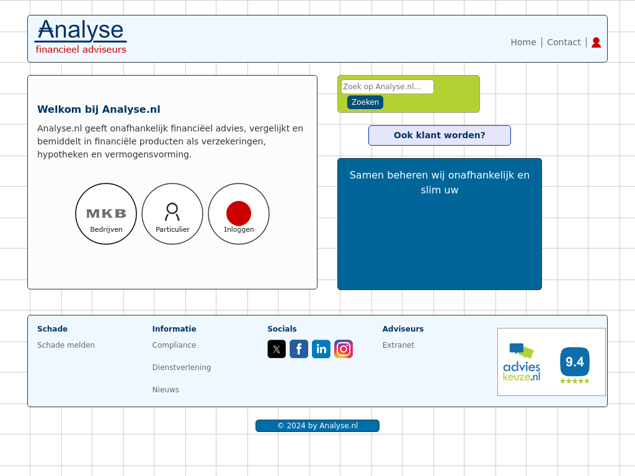Screen dimensions: 635x476
Task: Follow the Compliance footer link
Action: point(174,345)
